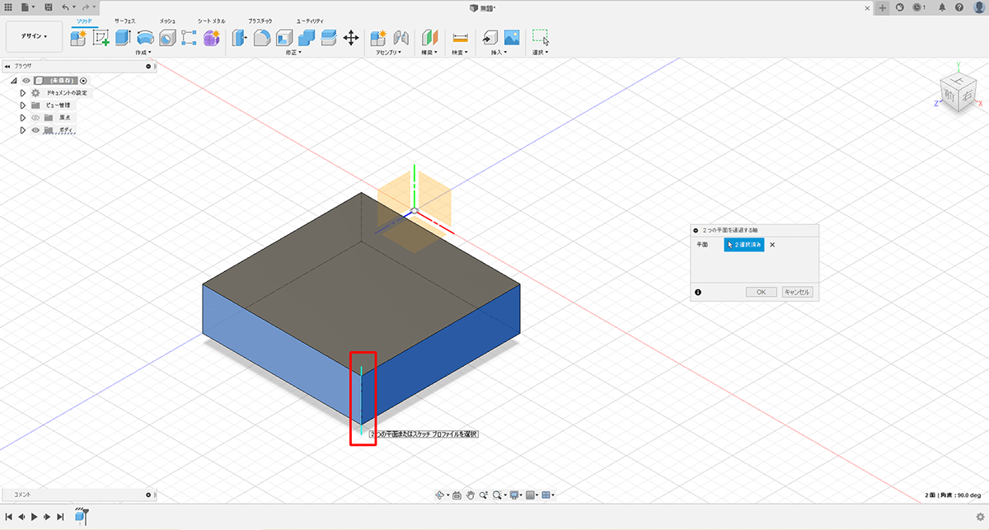Image resolution: width=989 pixels, height=530 pixels.
Task: Click the Create Sketch icon
Action: pyautogui.click(x=101, y=38)
